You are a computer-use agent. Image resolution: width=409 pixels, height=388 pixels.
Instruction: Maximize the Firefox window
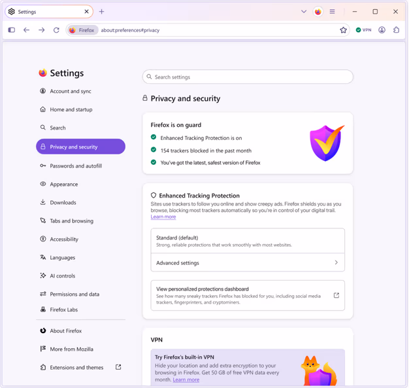[x=375, y=12]
